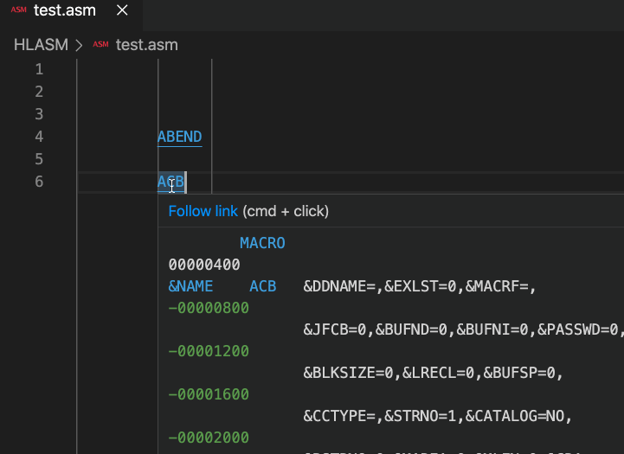This screenshot has width=624, height=454.
Task: Click line number 2 in gutter
Action: tap(39, 92)
